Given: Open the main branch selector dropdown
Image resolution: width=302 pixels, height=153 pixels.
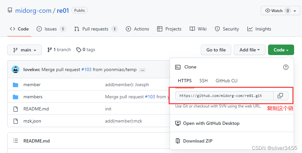Looking at the screenshot, I should 24,50.
